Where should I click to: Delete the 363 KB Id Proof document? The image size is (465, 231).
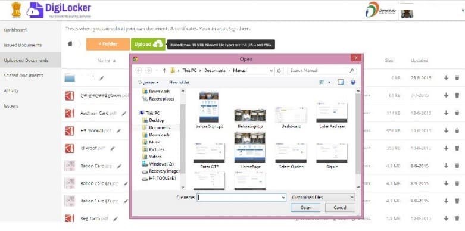pos(457,148)
